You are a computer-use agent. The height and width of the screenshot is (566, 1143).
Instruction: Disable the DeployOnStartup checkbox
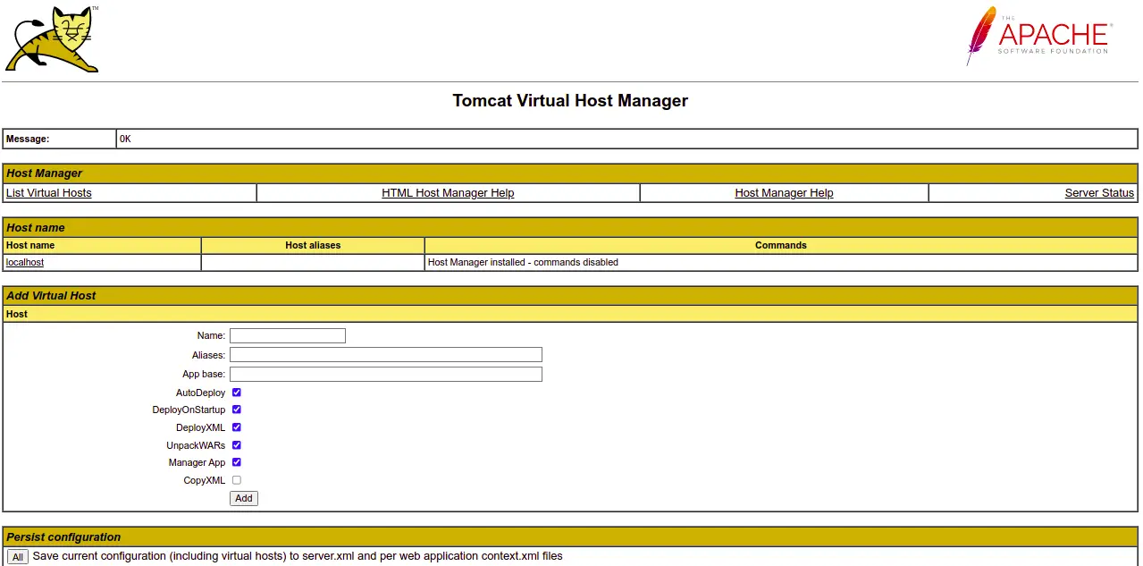click(x=237, y=410)
